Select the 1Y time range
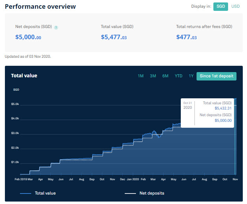The height and width of the screenshot is (204, 247). (191, 76)
